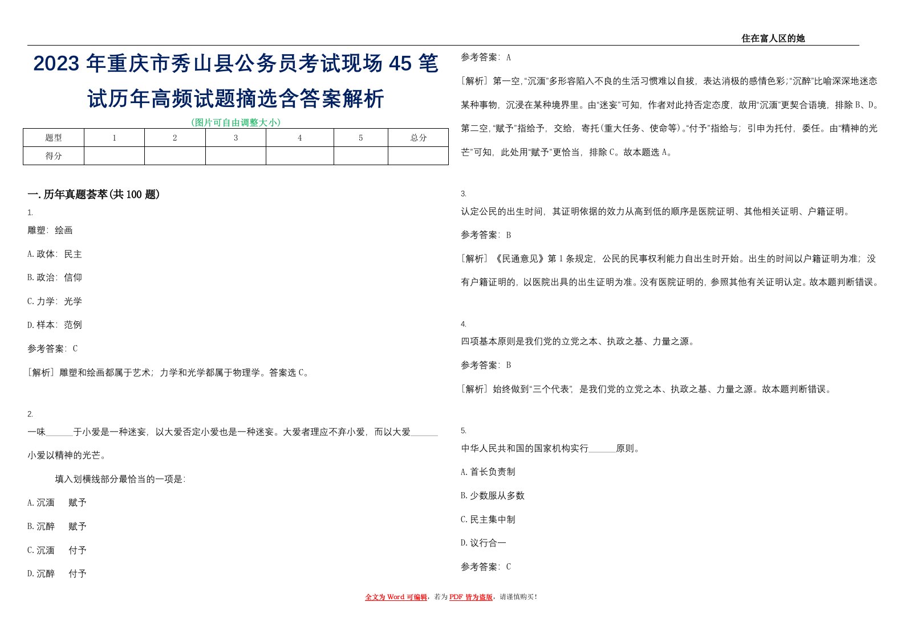The image size is (905, 639).
Task: Click the line 小爱以精神的光芒
Action: coord(67,456)
